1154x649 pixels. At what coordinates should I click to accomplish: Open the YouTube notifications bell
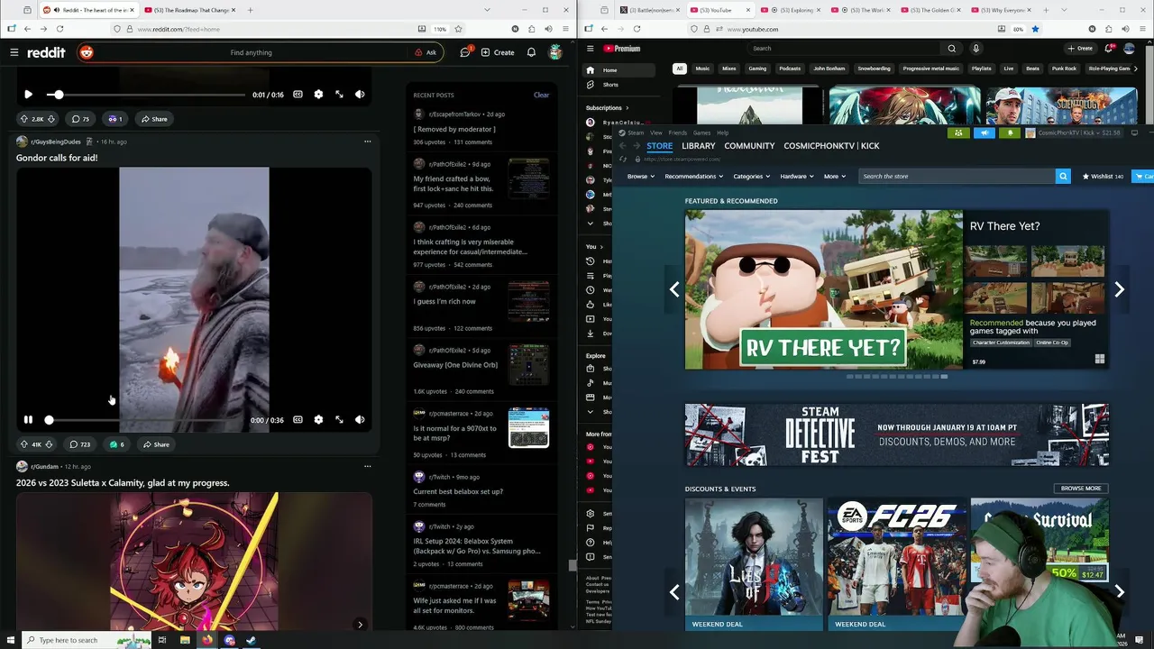coord(1110,49)
